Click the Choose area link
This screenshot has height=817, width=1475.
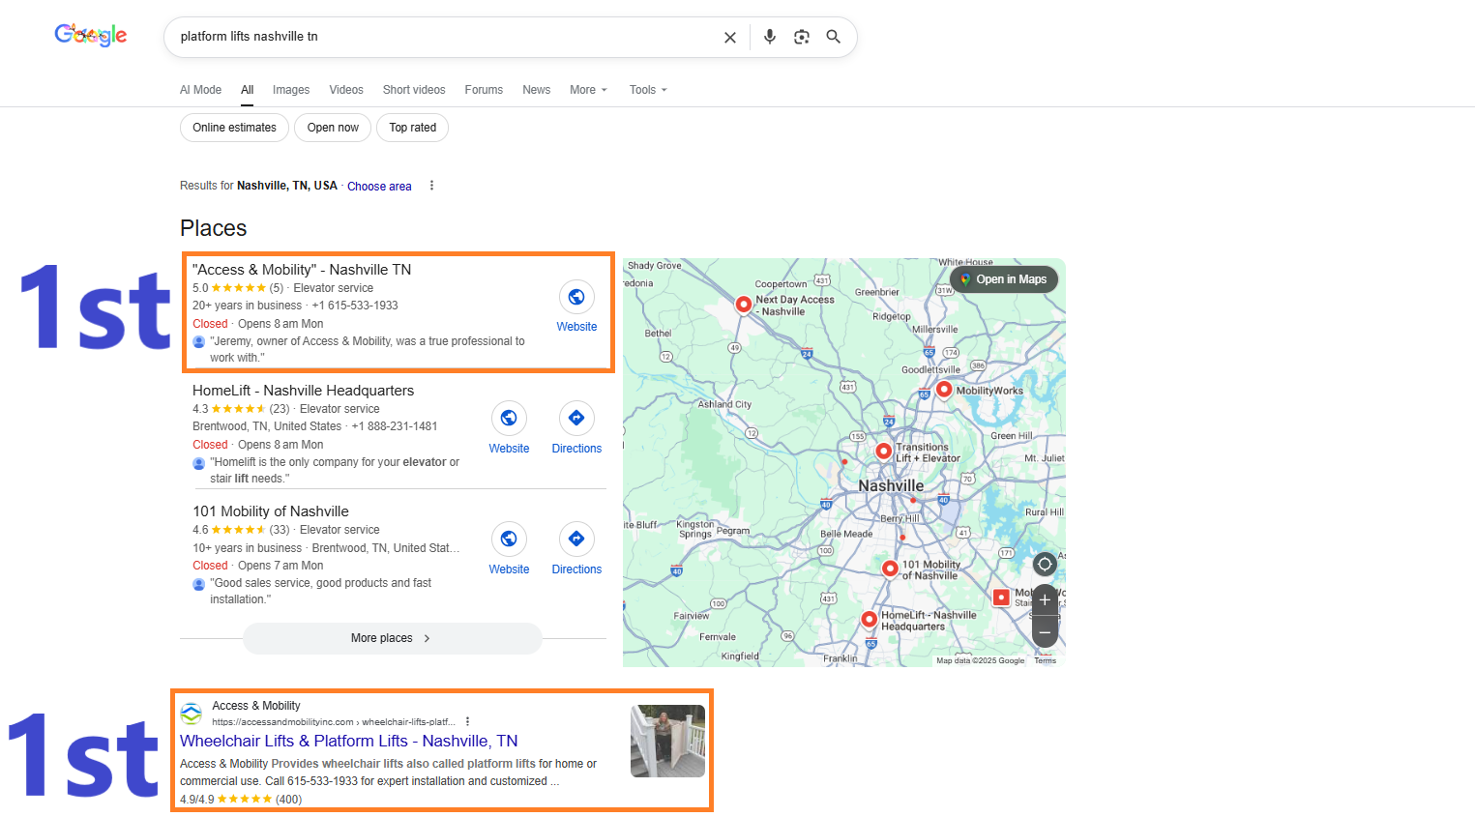tap(379, 187)
